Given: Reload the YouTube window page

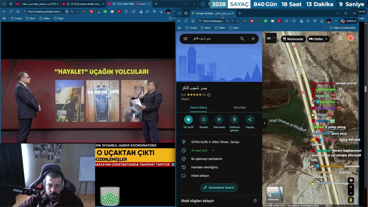Looking at the screenshot, I should pos(11,11).
